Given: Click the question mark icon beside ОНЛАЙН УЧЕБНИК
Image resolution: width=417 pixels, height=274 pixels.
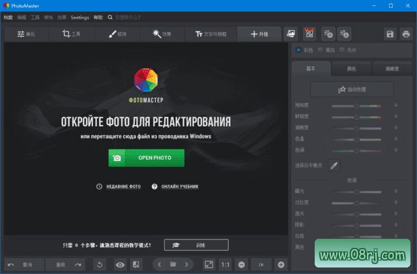Looking at the screenshot, I should tap(154, 187).
